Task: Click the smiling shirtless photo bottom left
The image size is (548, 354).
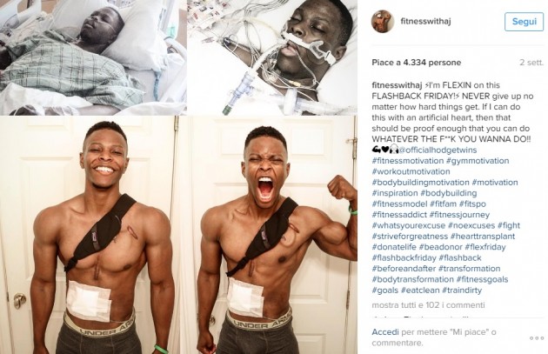Action: [89, 235]
